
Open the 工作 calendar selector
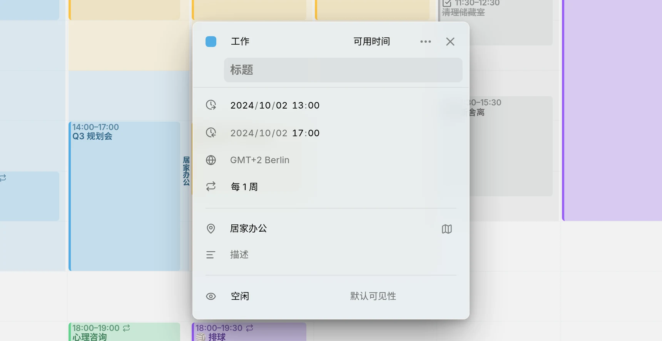240,42
